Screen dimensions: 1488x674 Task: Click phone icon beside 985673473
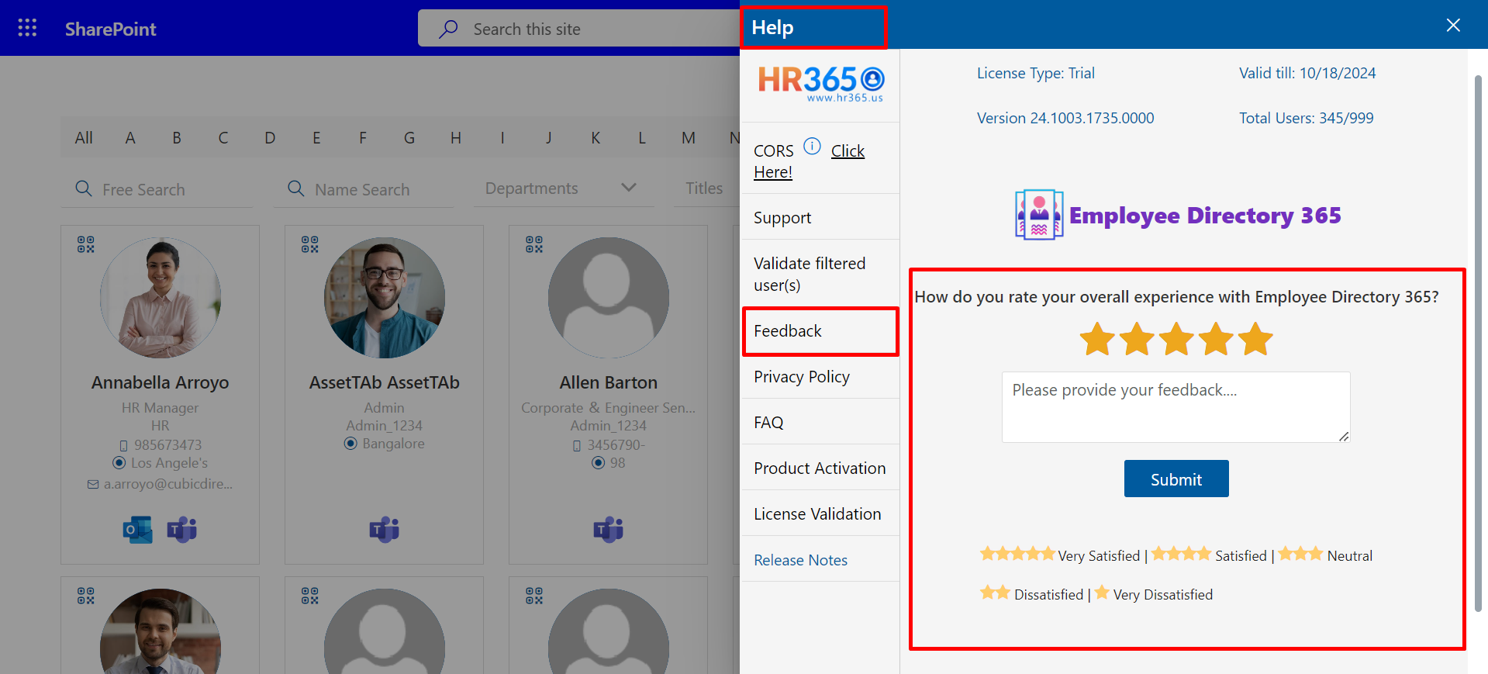click(123, 445)
